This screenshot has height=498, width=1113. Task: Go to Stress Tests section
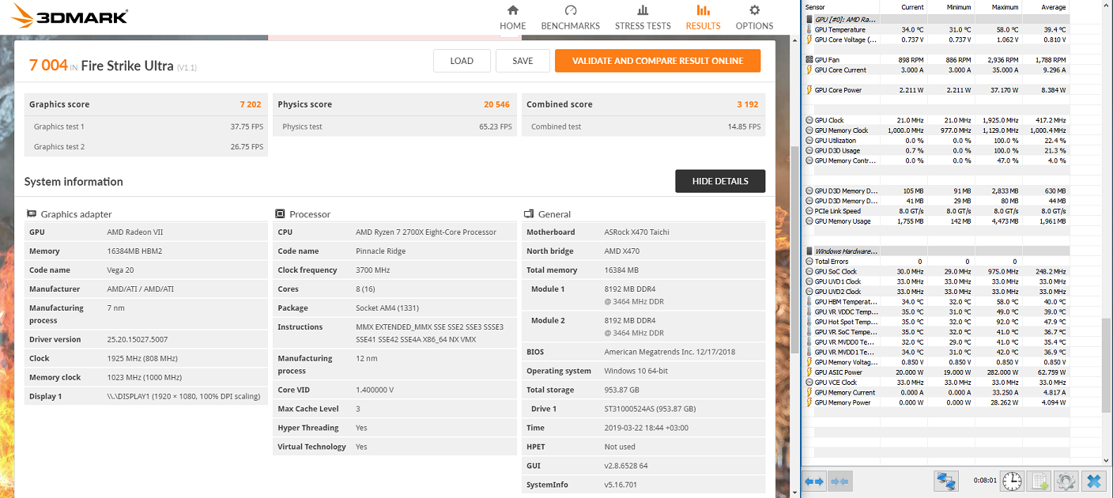coord(643,17)
